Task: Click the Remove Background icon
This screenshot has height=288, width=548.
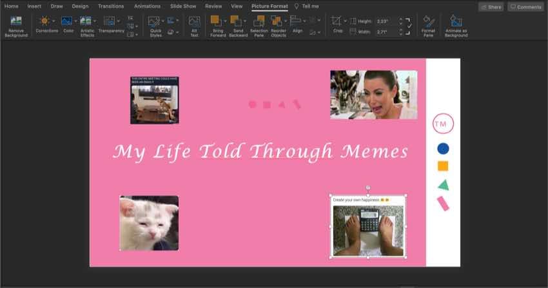Action: (x=15, y=22)
